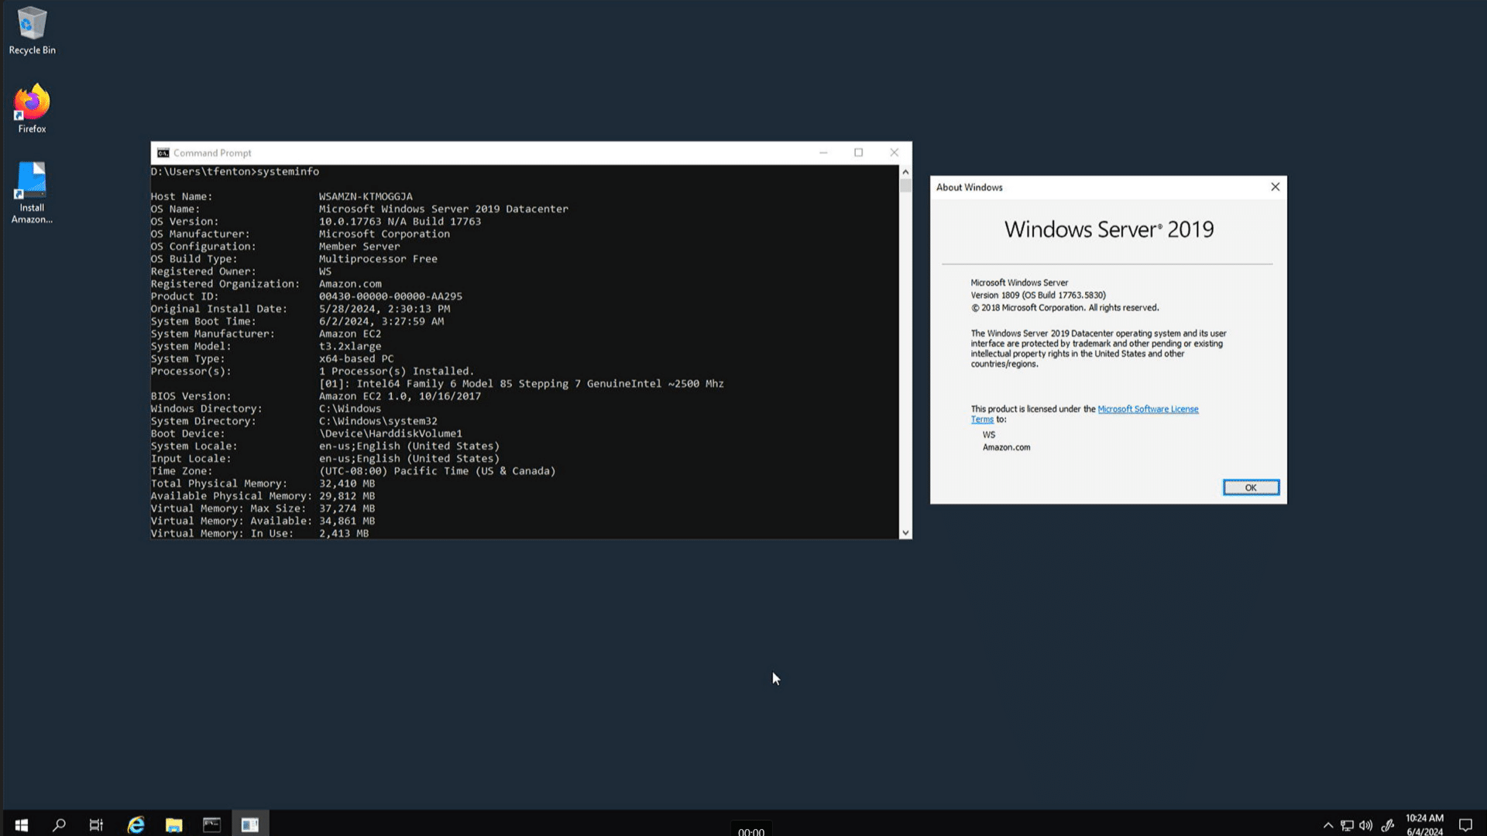Click Original Install Date value 5/28/2024

[x=384, y=309]
